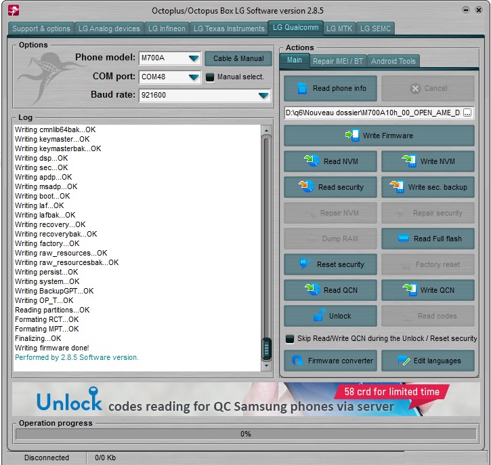The width and height of the screenshot is (491, 465).
Task: Click the Write NVM green arrow icon
Action: [x=409, y=161]
